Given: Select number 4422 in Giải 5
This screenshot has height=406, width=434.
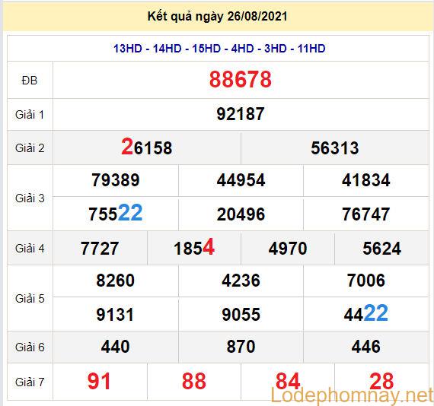Looking at the screenshot, I should click(366, 313).
